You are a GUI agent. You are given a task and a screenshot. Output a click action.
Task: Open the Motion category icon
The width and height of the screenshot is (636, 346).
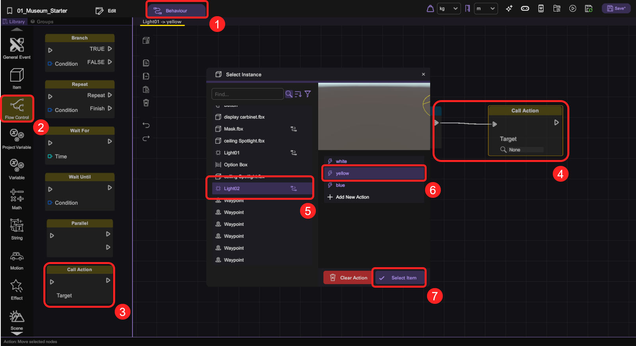[17, 259]
